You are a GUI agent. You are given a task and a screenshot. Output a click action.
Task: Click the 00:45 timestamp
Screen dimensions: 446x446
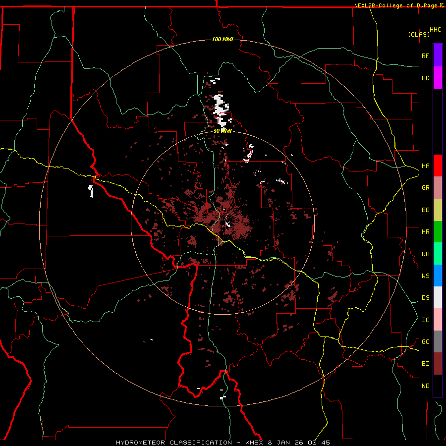coord(319,443)
